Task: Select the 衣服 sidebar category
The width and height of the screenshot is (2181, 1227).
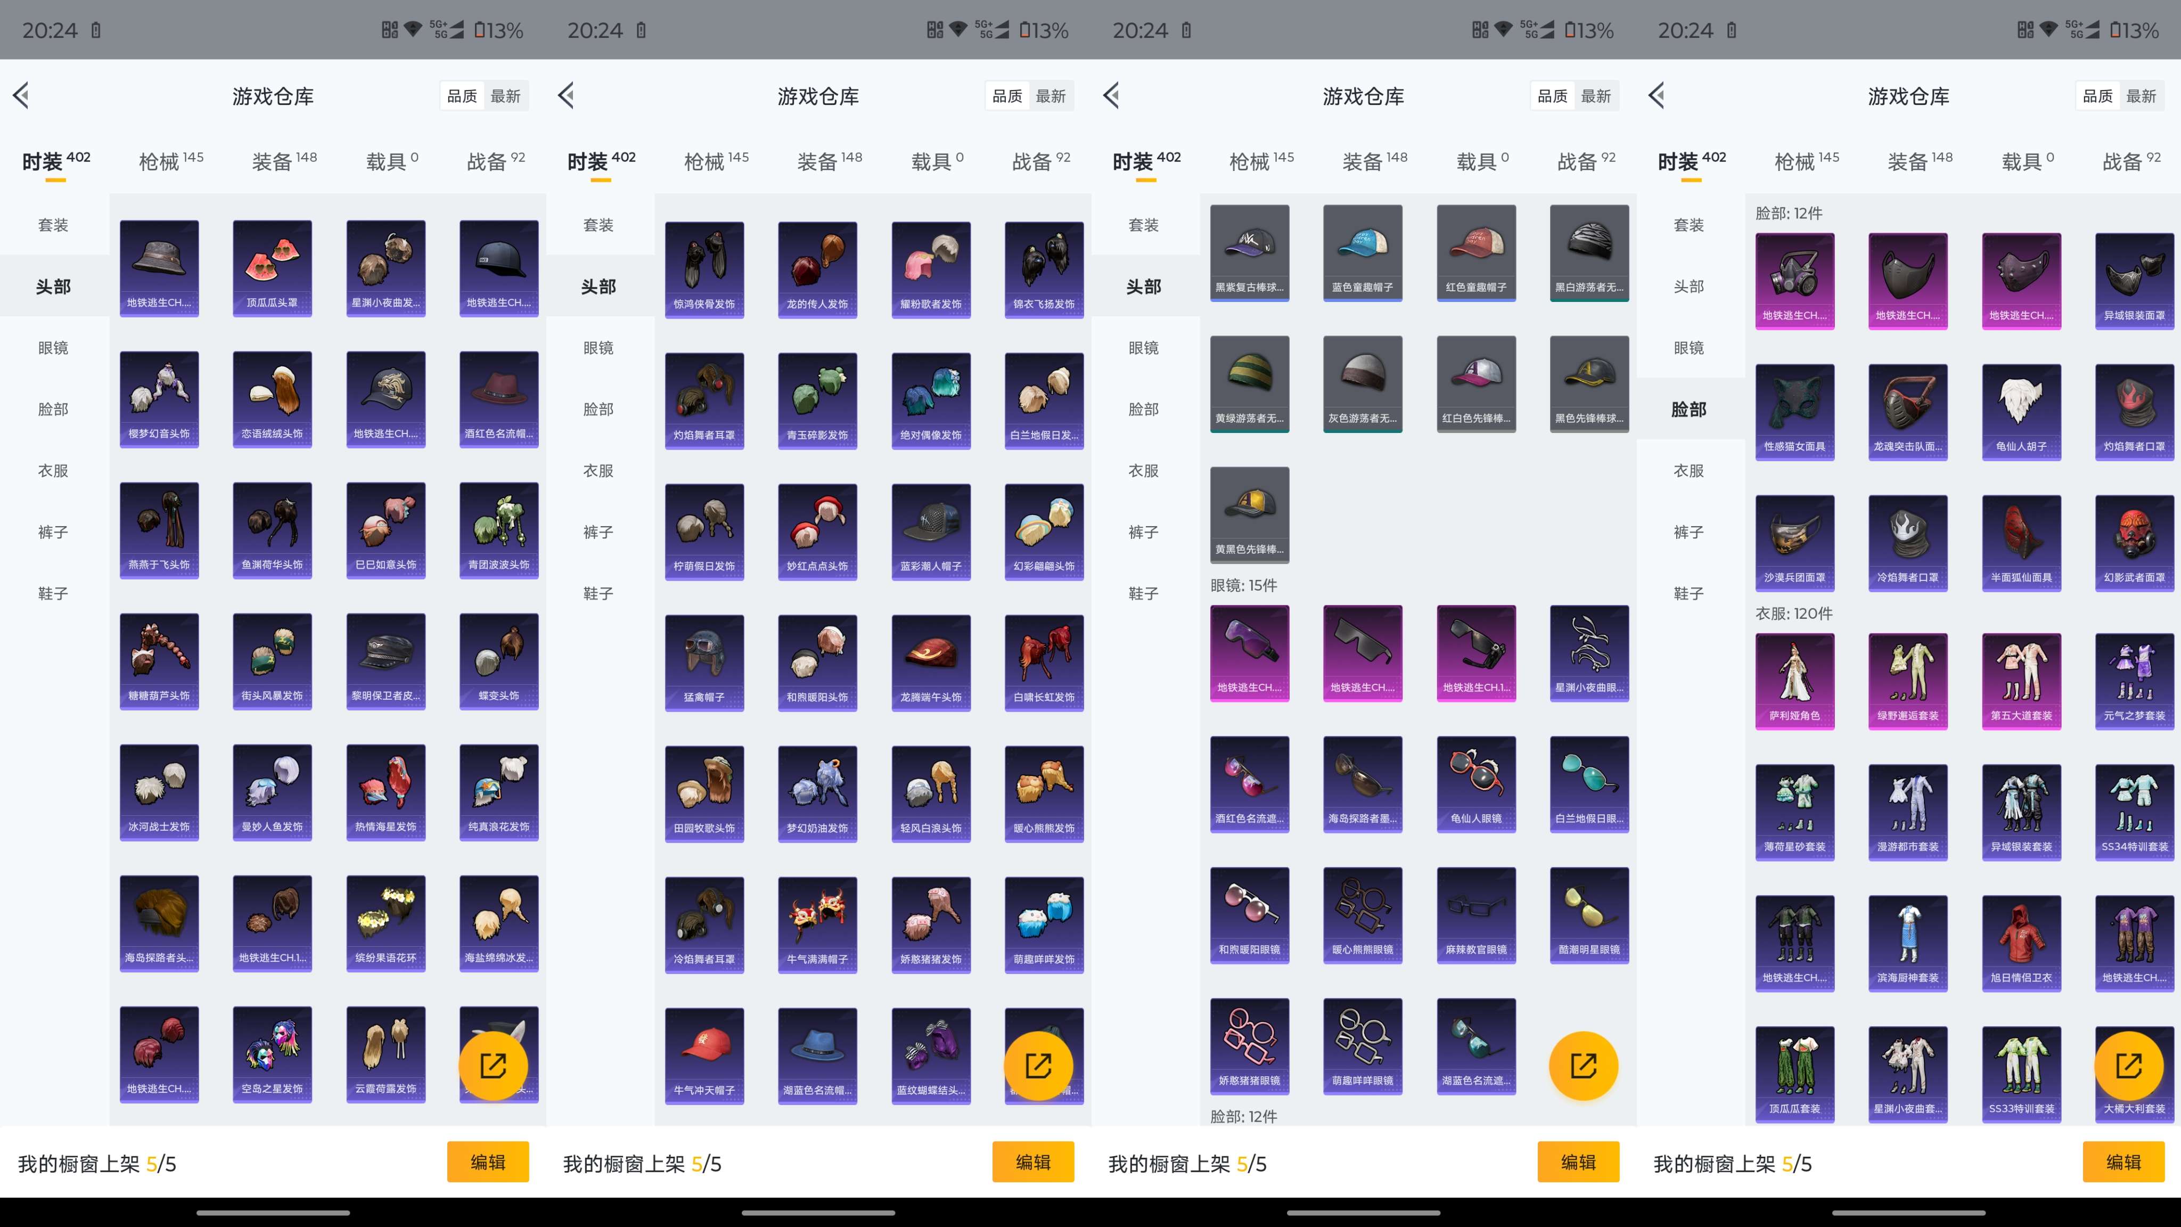Action: [x=53, y=470]
